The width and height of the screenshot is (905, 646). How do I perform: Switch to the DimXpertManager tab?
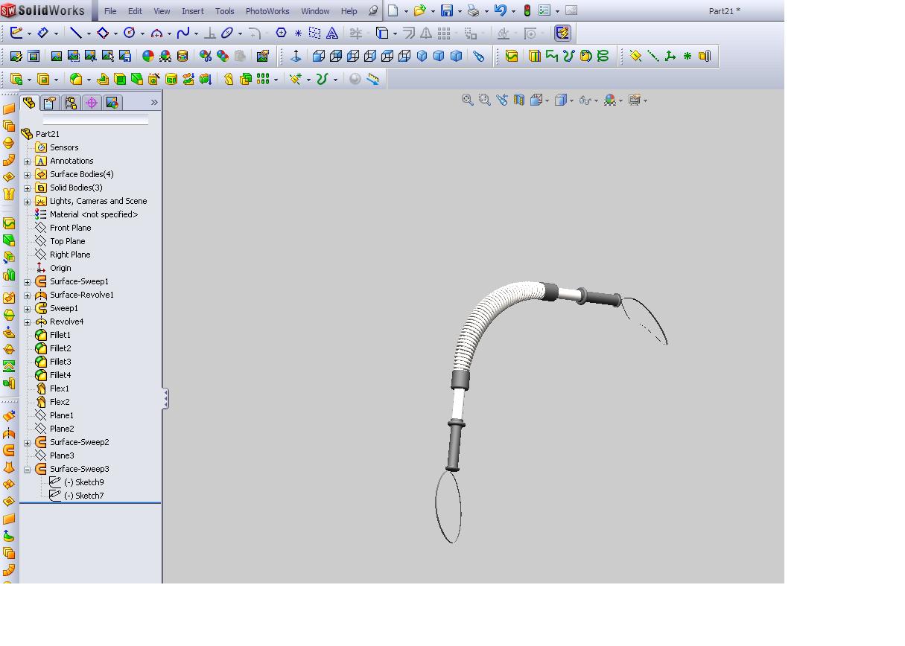pyautogui.click(x=92, y=103)
